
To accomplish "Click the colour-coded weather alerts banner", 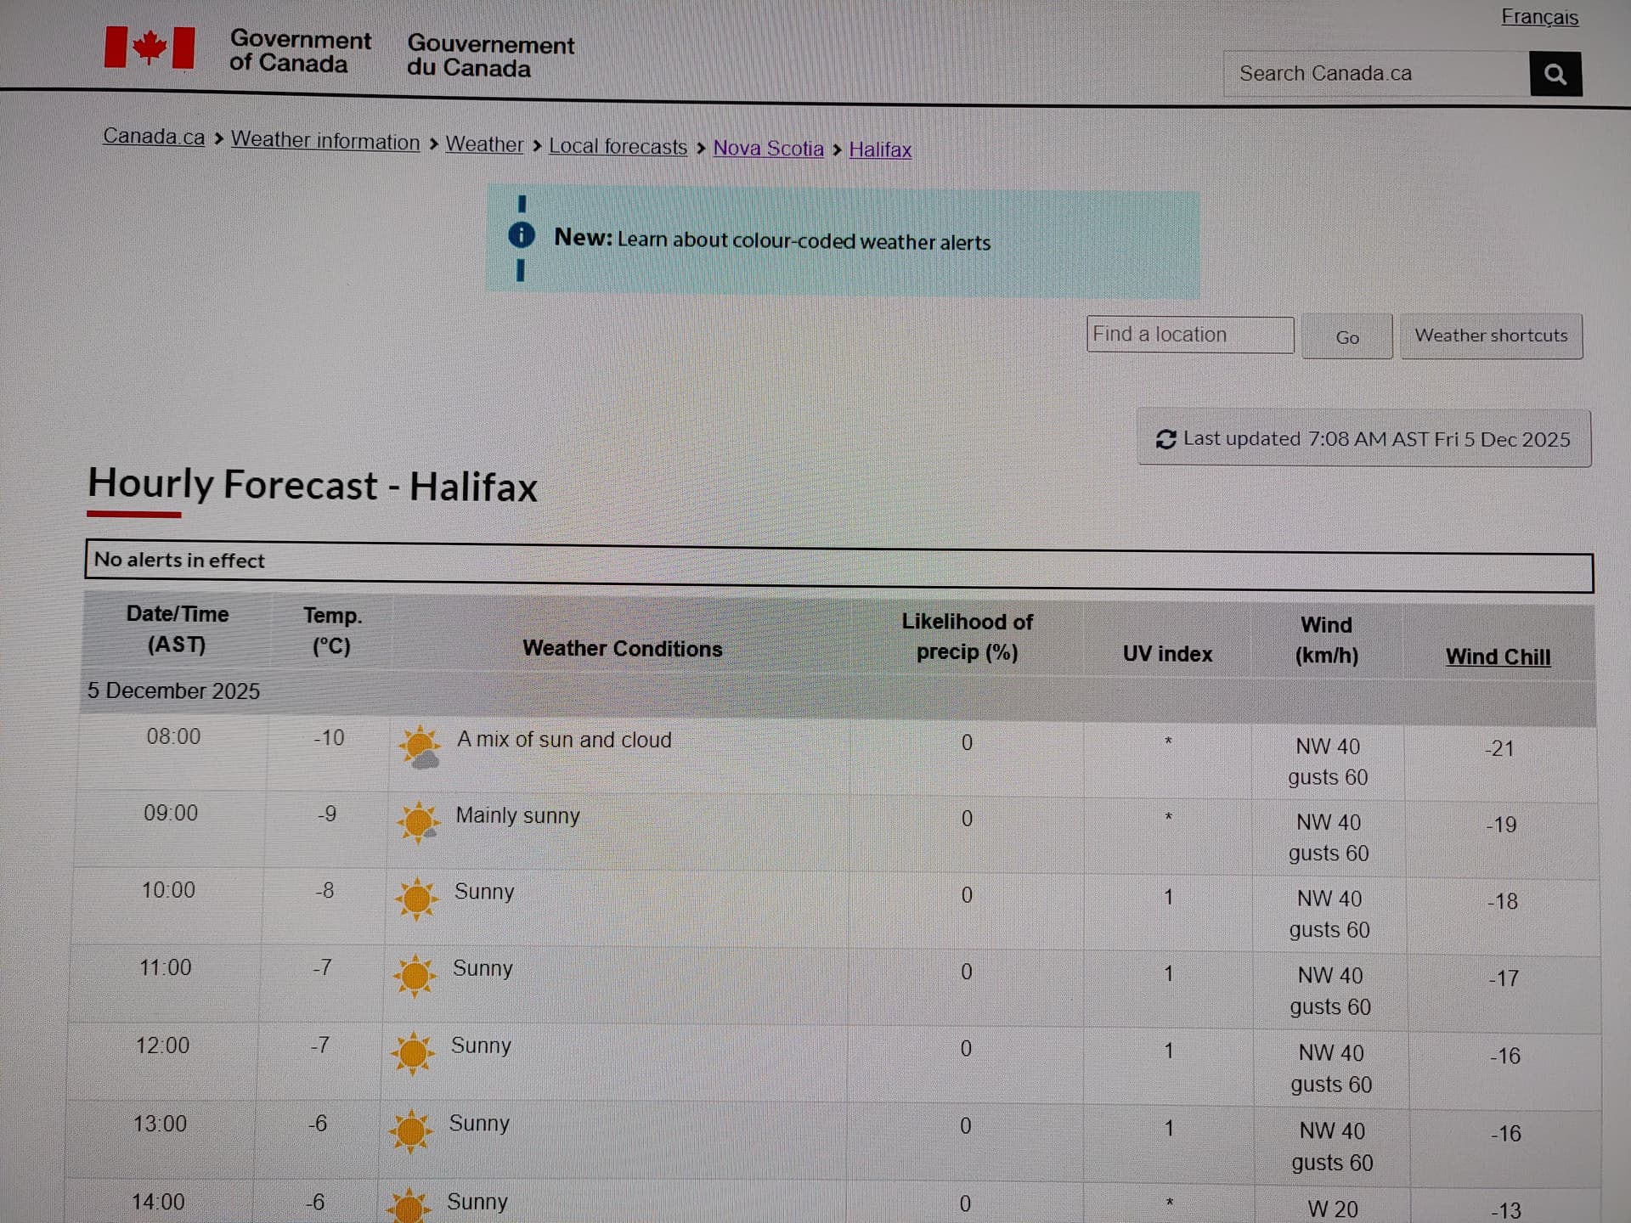I will 804,240.
